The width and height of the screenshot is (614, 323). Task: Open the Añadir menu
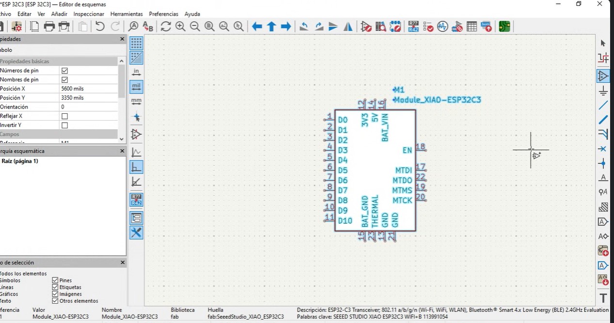[x=59, y=14]
